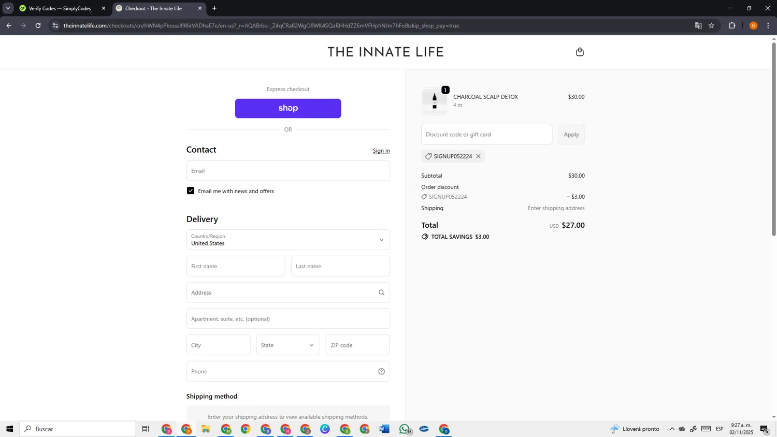Close the Checkout The Innate Life tab
The height and width of the screenshot is (437, 777).
(x=200, y=8)
